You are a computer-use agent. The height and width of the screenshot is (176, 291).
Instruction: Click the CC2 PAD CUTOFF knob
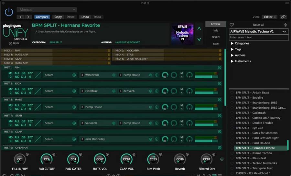47,159
